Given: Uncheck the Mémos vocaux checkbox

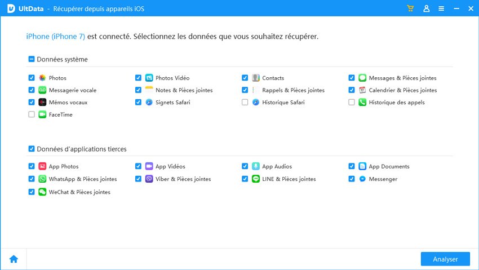Looking at the screenshot, I should [32, 103].
